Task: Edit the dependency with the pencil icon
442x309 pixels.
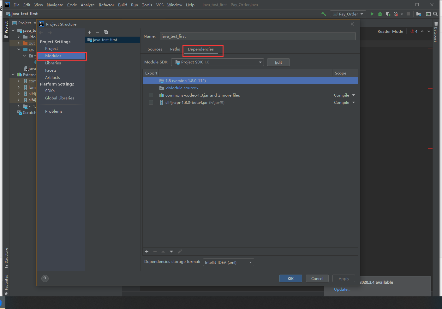Action: pyautogui.click(x=180, y=252)
